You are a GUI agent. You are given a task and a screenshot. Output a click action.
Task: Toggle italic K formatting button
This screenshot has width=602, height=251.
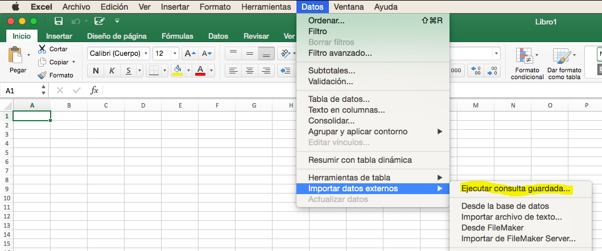(x=112, y=71)
